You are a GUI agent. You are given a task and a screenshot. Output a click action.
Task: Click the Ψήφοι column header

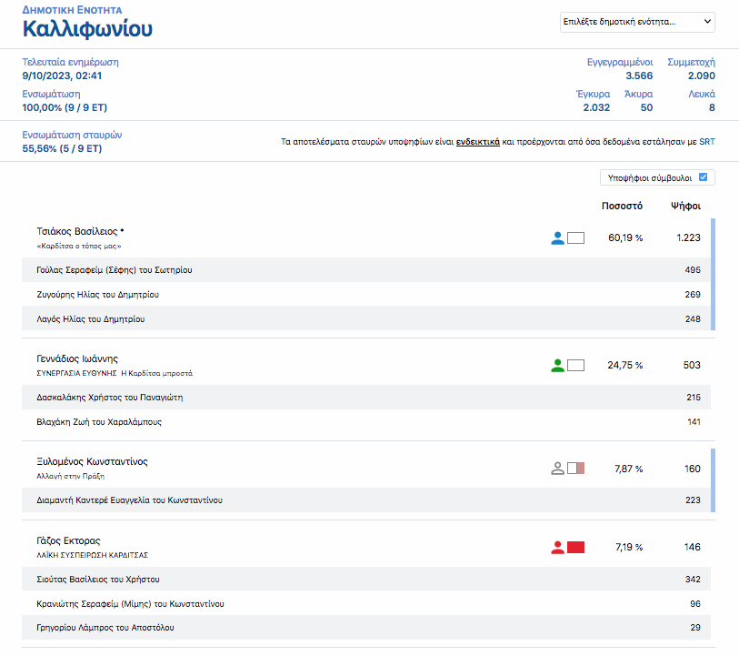pos(685,206)
